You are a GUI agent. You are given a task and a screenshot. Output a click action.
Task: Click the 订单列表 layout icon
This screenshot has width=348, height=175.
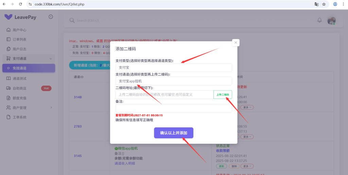pyautogui.click(x=8, y=39)
